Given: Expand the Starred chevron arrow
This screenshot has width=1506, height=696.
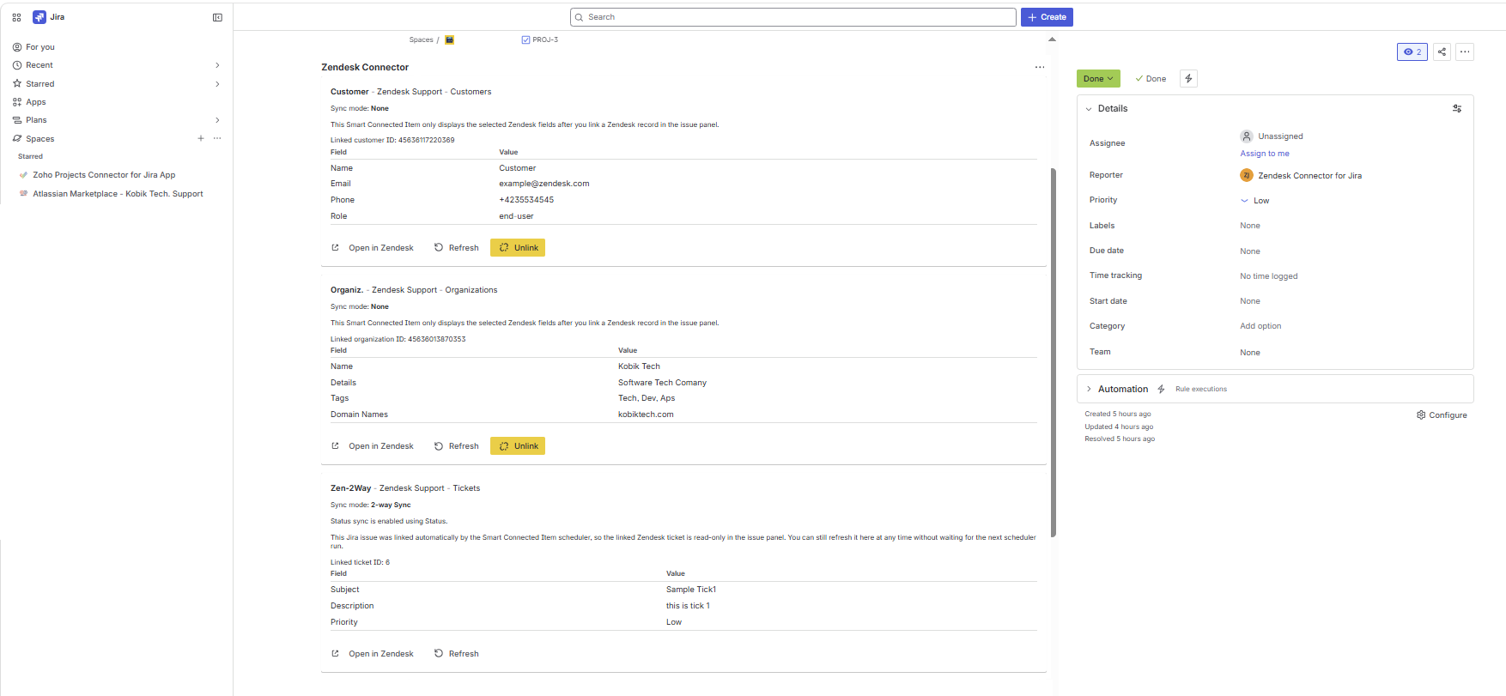Looking at the screenshot, I should coord(217,84).
